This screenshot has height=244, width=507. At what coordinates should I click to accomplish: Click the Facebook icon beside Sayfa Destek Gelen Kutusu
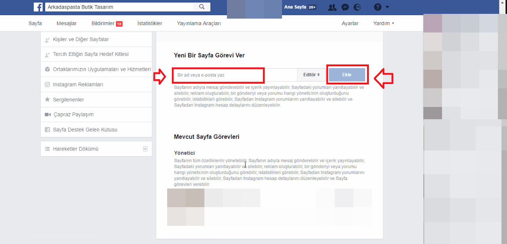(x=48, y=130)
